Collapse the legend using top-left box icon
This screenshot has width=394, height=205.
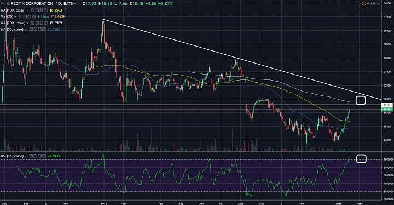coord(3,4)
